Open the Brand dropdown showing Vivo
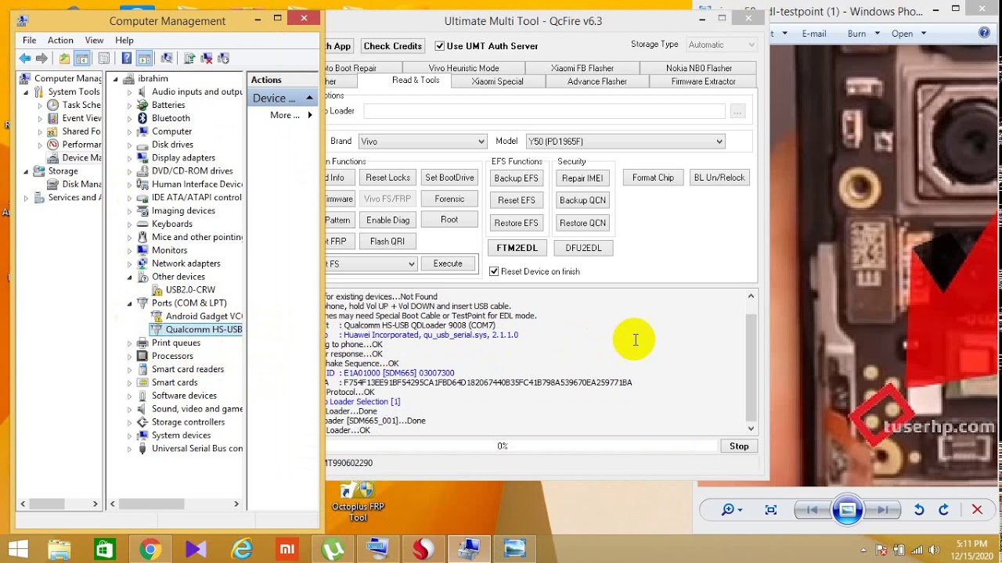The width and height of the screenshot is (1002, 563). click(x=423, y=142)
